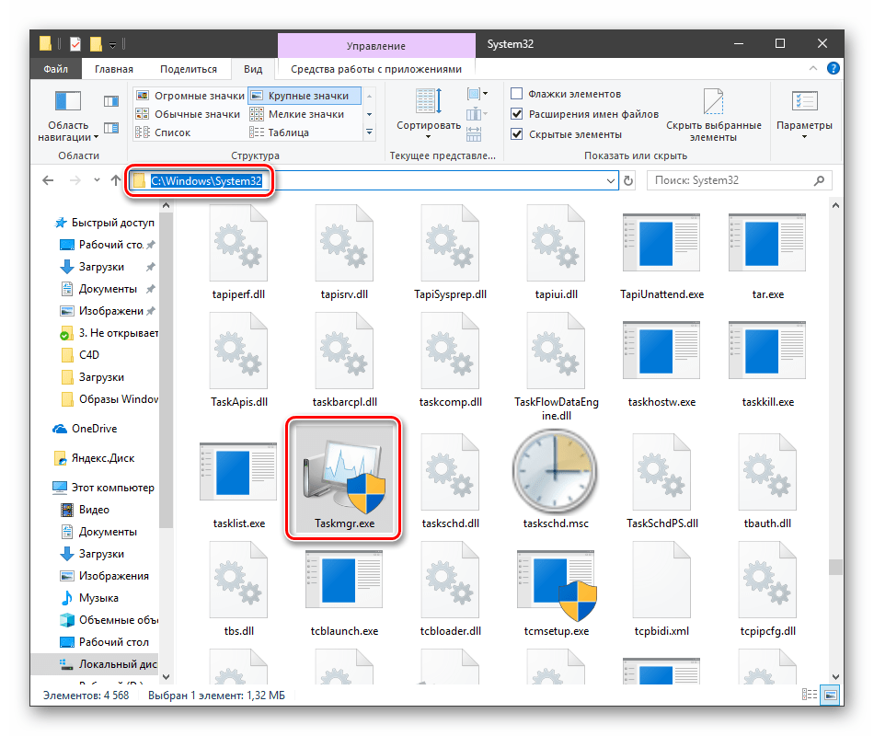Image resolution: width=874 pixels, height=736 pixels.
Task: Select the Таблица view layout option
Action: 288,132
